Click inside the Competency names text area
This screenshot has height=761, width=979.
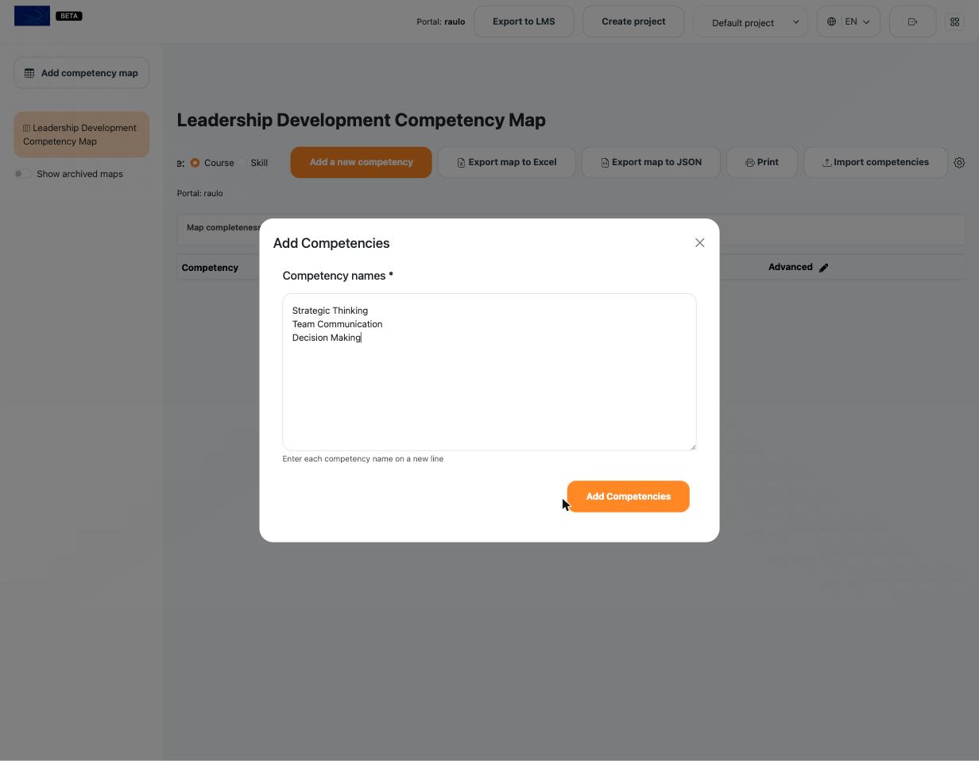[489, 372]
